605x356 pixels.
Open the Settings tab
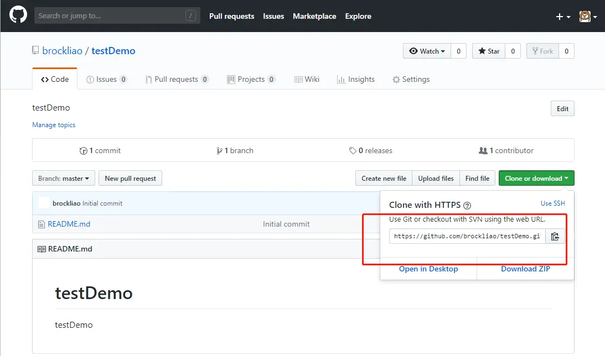click(x=411, y=79)
